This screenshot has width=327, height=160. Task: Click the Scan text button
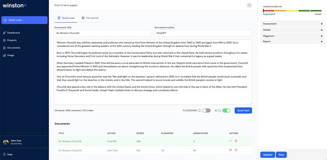[x=243, y=110]
